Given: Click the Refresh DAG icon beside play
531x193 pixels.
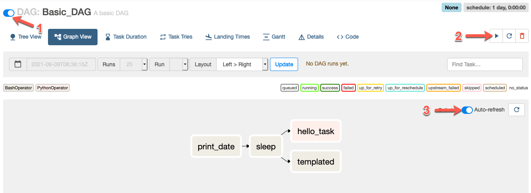Looking at the screenshot, I should pos(509,36).
